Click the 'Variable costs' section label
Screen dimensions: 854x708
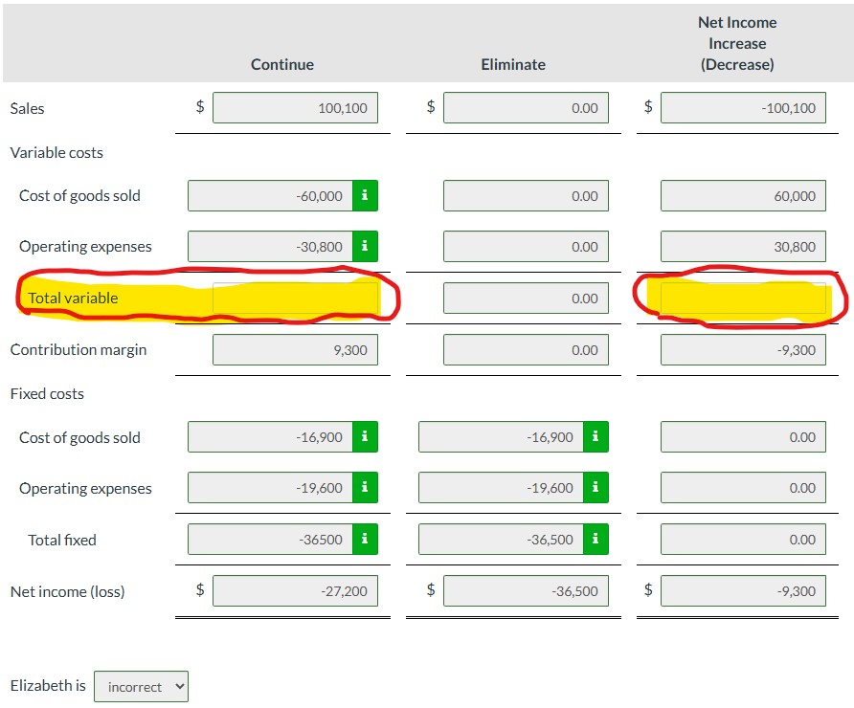[x=56, y=152]
